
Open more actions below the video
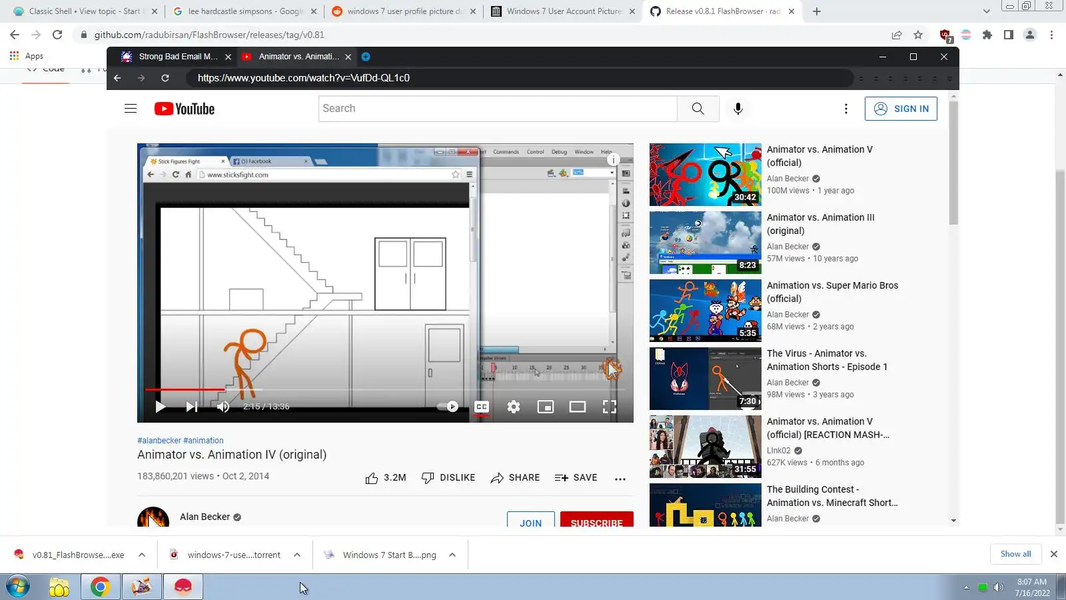point(620,479)
